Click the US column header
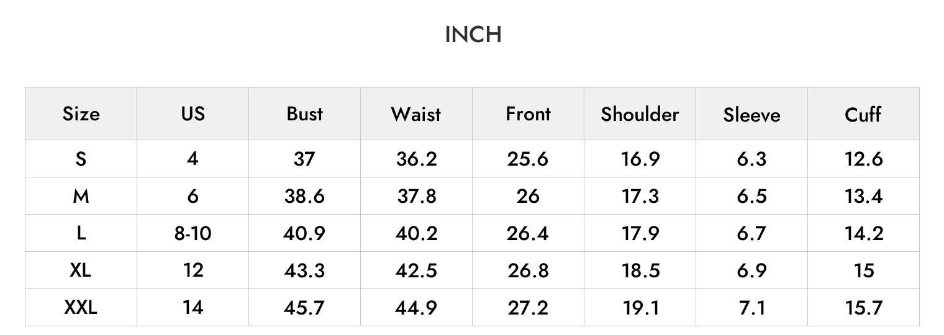 click(193, 114)
